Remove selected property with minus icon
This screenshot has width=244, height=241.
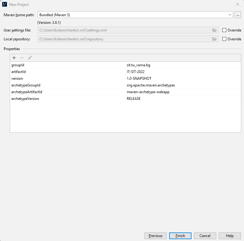click(22, 58)
